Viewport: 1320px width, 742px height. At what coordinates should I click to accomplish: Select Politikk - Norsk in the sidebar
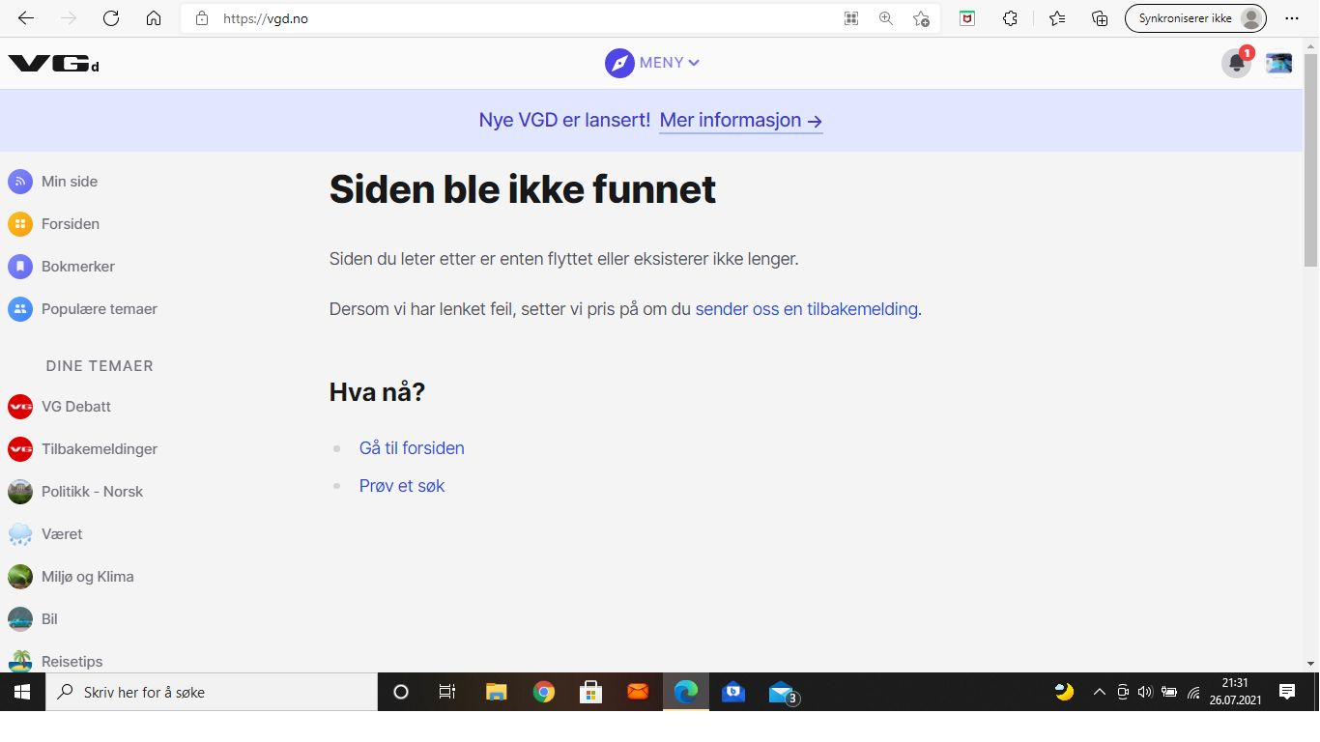(x=92, y=492)
